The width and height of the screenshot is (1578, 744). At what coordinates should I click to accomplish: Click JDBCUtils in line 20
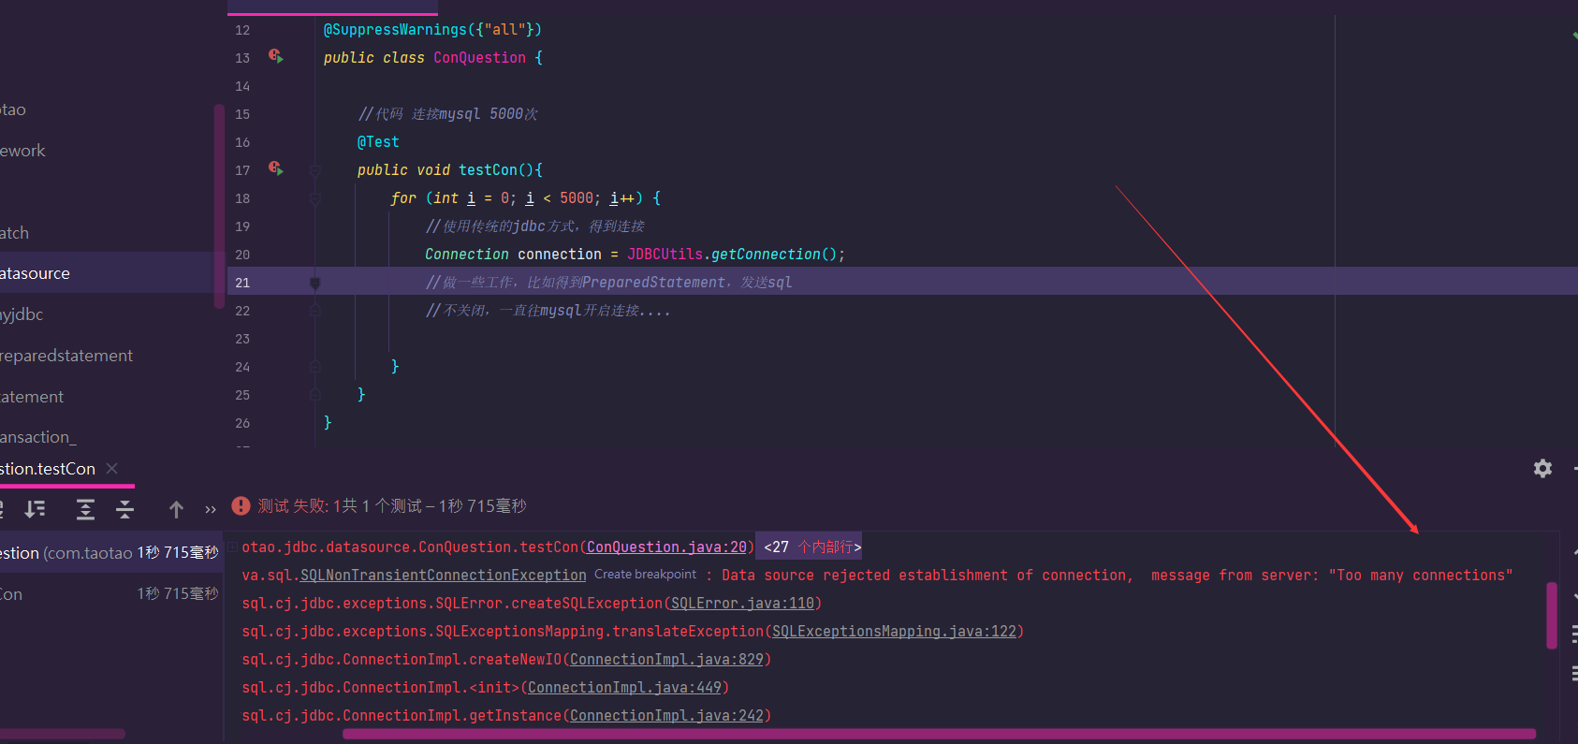pyautogui.click(x=665, y=254)
